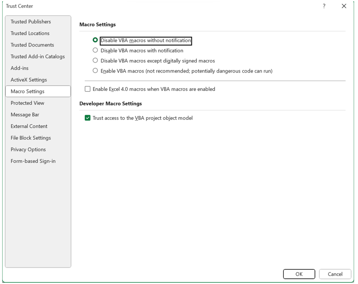Dismiss the dialog using Cancel

click(x=335, y=274)
